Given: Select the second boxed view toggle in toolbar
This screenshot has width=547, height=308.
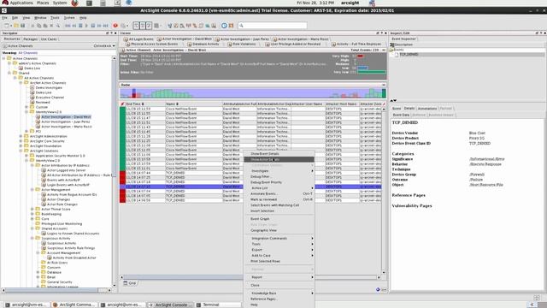Looking at the screenshot, I should (x=143, y=26).
